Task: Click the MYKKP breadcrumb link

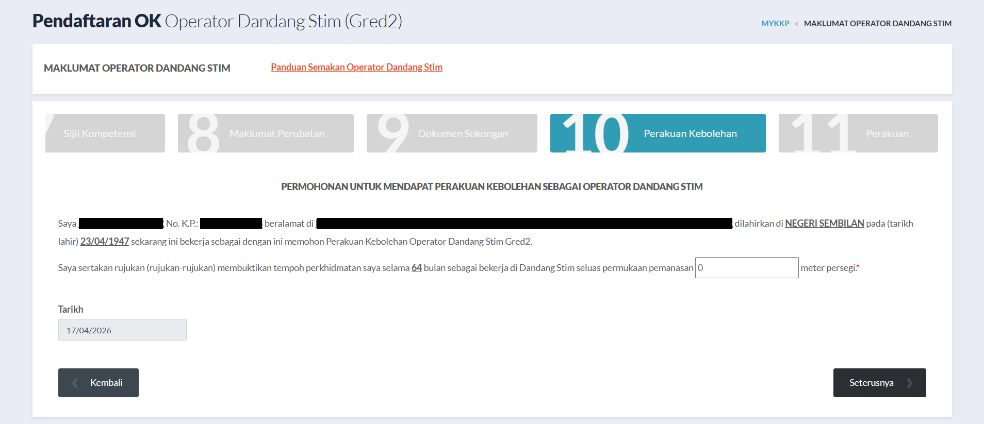Action: (x=775, y=23)
